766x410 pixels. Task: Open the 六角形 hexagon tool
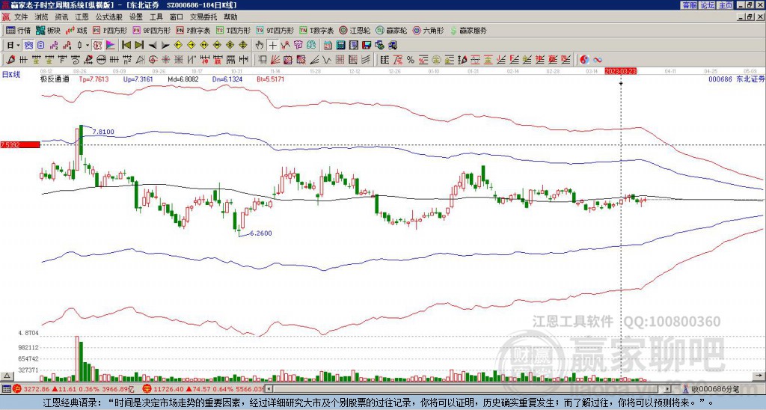point(428,30)
